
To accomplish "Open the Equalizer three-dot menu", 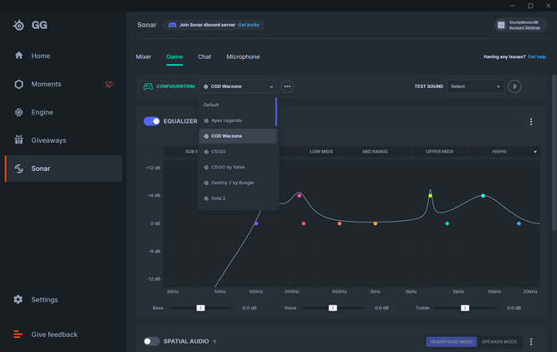I will 530,122.
